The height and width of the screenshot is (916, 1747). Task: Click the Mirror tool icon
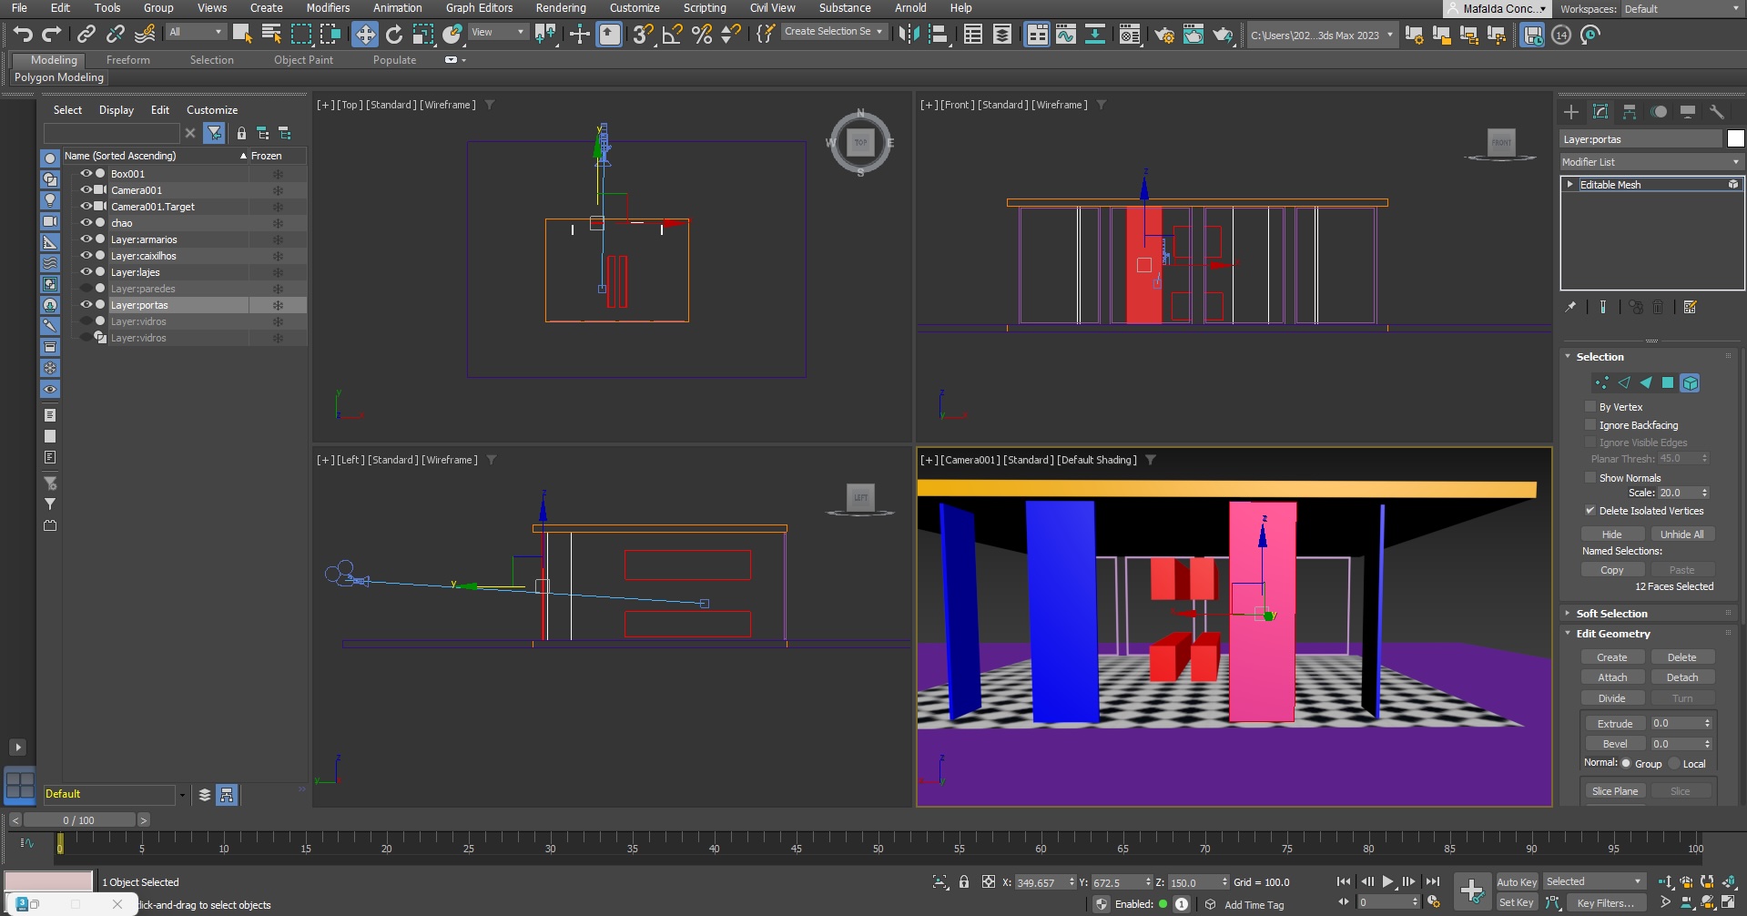point(908,35)
